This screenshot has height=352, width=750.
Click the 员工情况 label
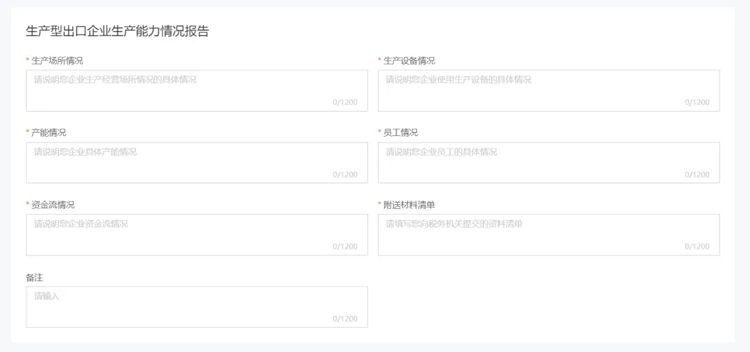point(401,133)
